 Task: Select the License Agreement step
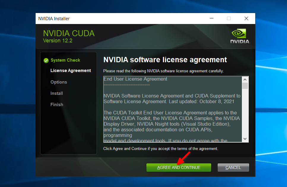71,71
